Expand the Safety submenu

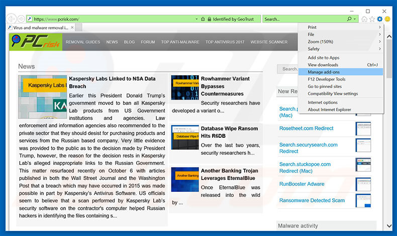(341, 49)
